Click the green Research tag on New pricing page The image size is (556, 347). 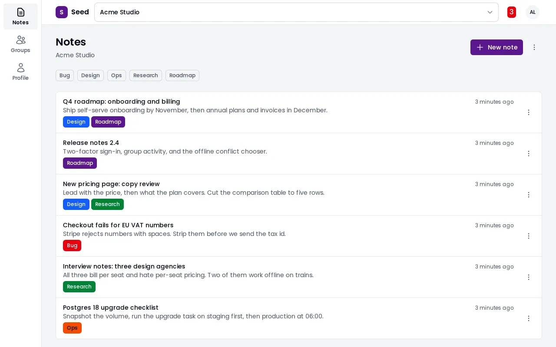coord(107,204)
